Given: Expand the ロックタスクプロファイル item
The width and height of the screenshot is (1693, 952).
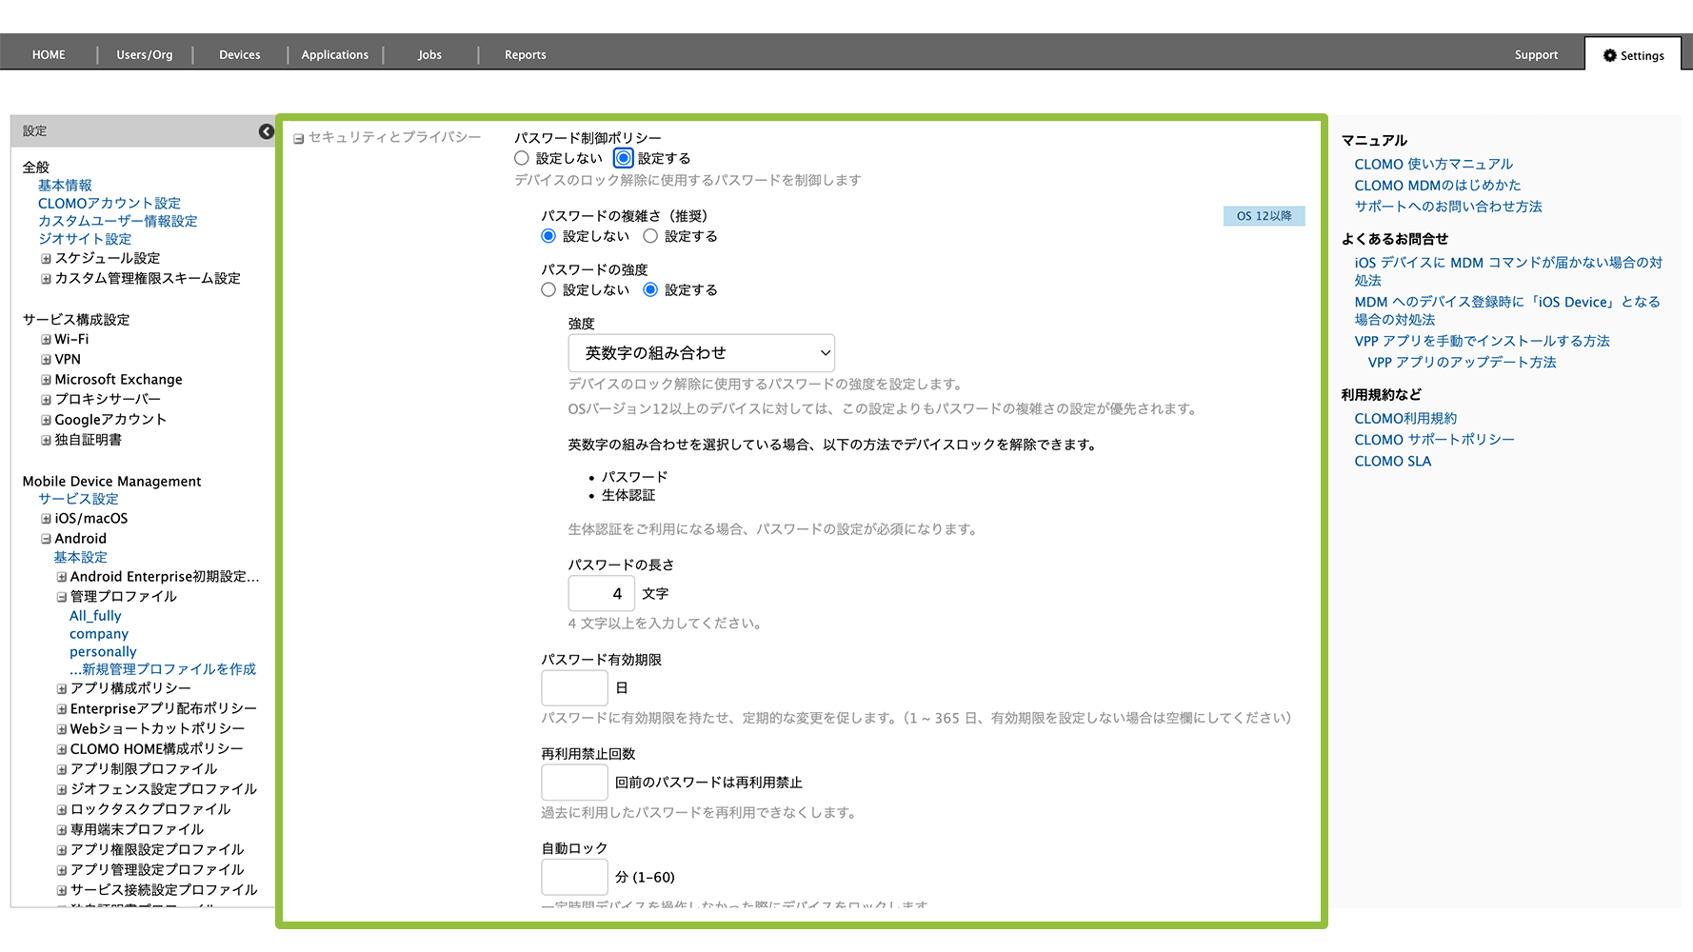Looking at the screenshot, I should point(61,810).
